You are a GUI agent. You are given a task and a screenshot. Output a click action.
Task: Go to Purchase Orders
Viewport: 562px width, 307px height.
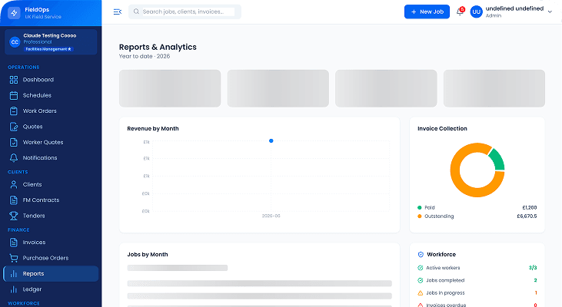(x=51, y=258)
